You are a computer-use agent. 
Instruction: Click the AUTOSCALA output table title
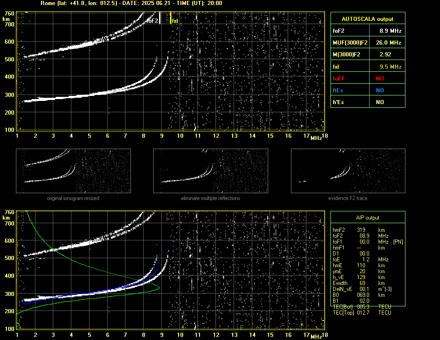(x=367, y=19)
